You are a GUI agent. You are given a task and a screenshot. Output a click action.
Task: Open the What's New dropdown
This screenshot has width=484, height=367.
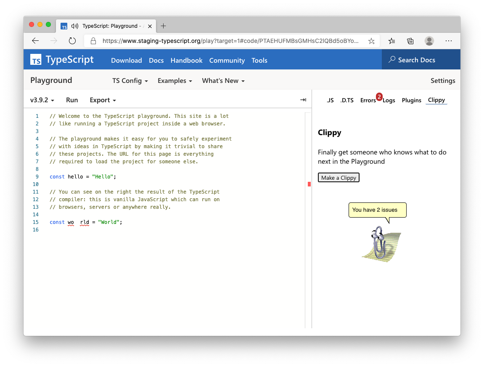pyautogui.click(x=223, y=81)
